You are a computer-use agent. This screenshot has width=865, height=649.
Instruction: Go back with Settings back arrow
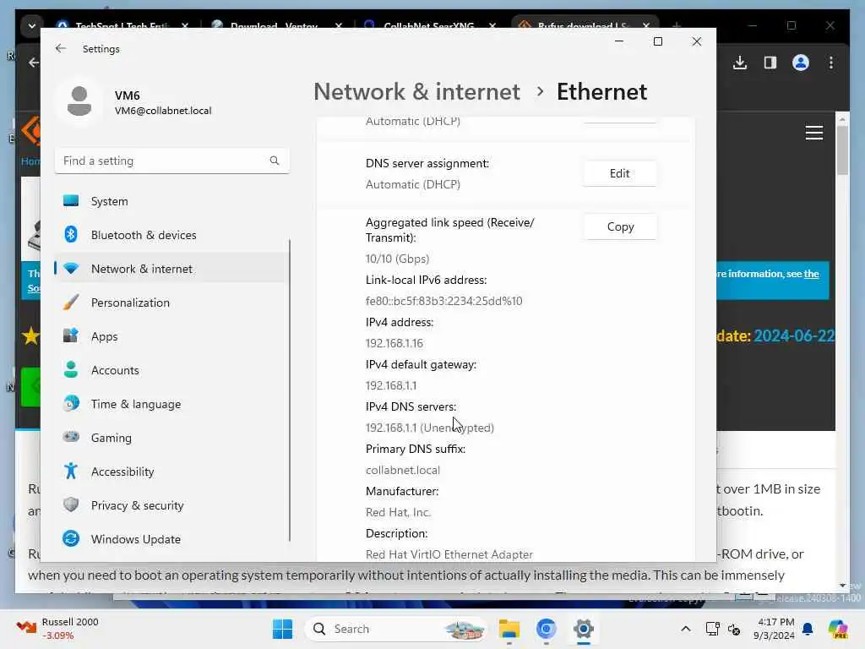[x=61, y=48]
